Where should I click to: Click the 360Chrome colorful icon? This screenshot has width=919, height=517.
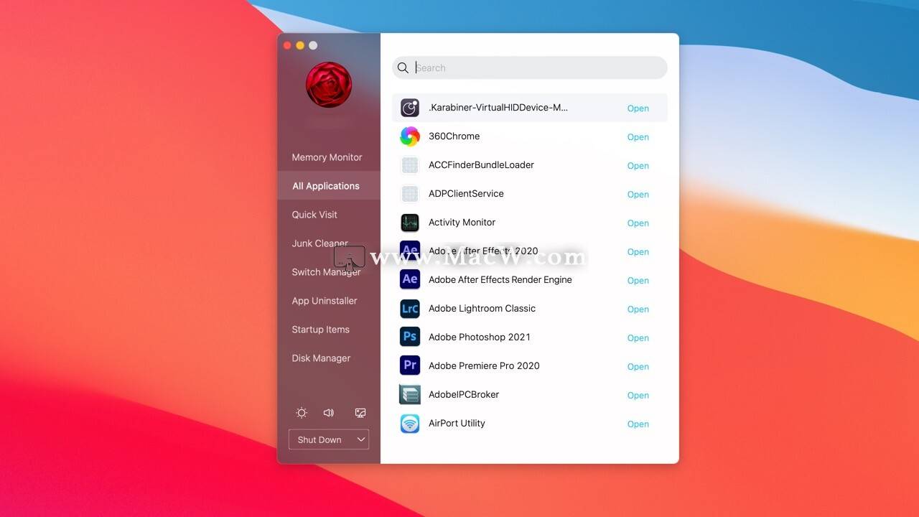tap(410, 136)
